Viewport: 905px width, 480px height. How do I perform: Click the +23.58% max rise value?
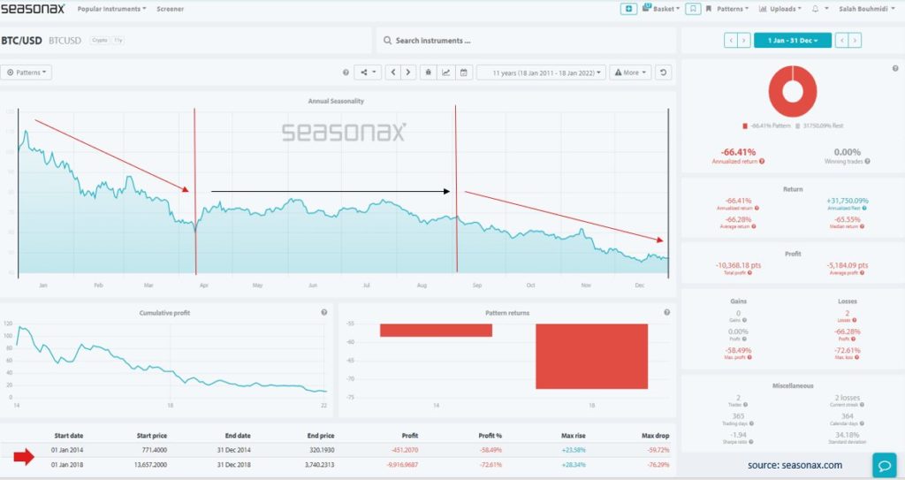(574, 450)
